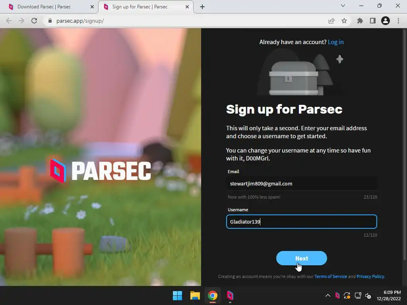Restore down the Chrome window

tap(380, 6)
